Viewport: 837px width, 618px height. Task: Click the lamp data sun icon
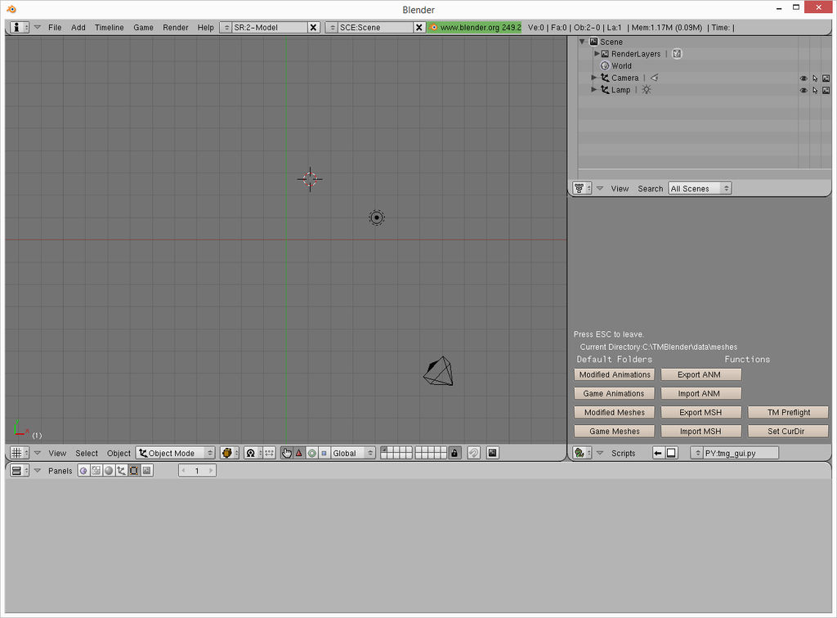click(647, 90)
